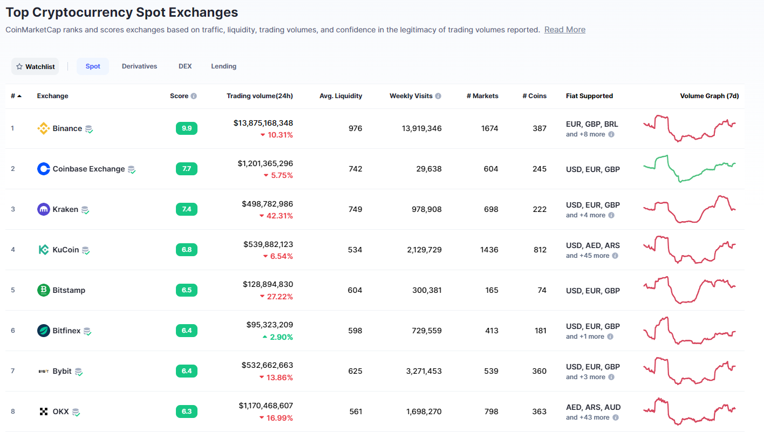Sort by the # rank column header
Image resolution: width=764 pixels, height=432 pixels.
(x=16, y=96)
